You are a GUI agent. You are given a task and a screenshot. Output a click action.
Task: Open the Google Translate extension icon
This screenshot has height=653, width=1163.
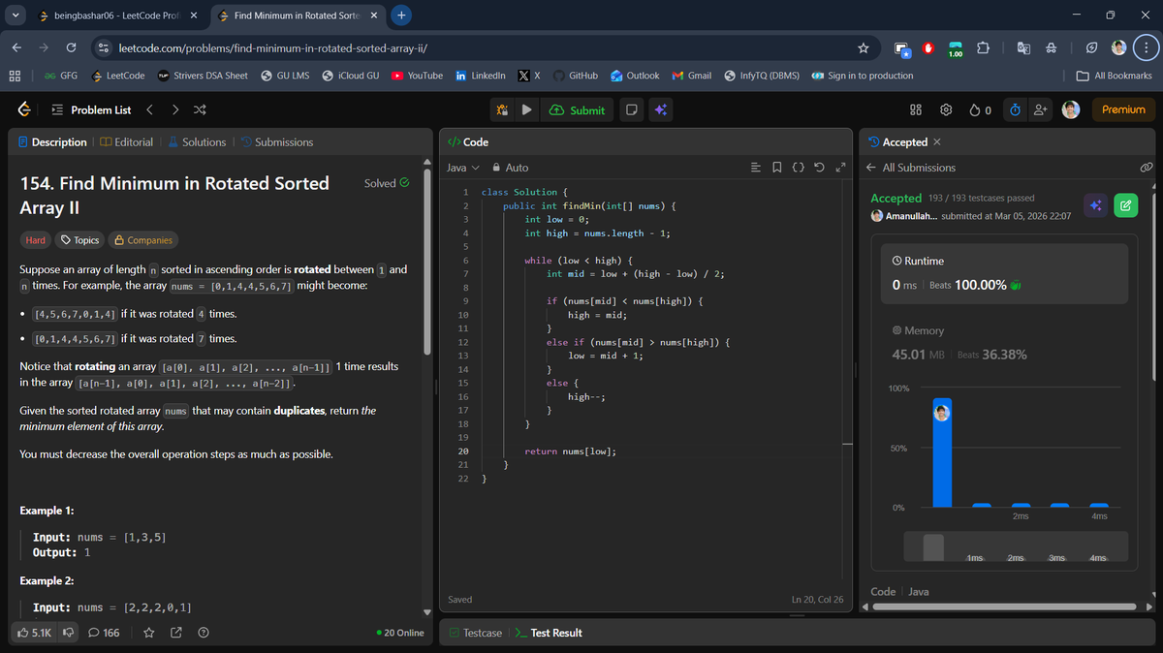click(1025, 47)
